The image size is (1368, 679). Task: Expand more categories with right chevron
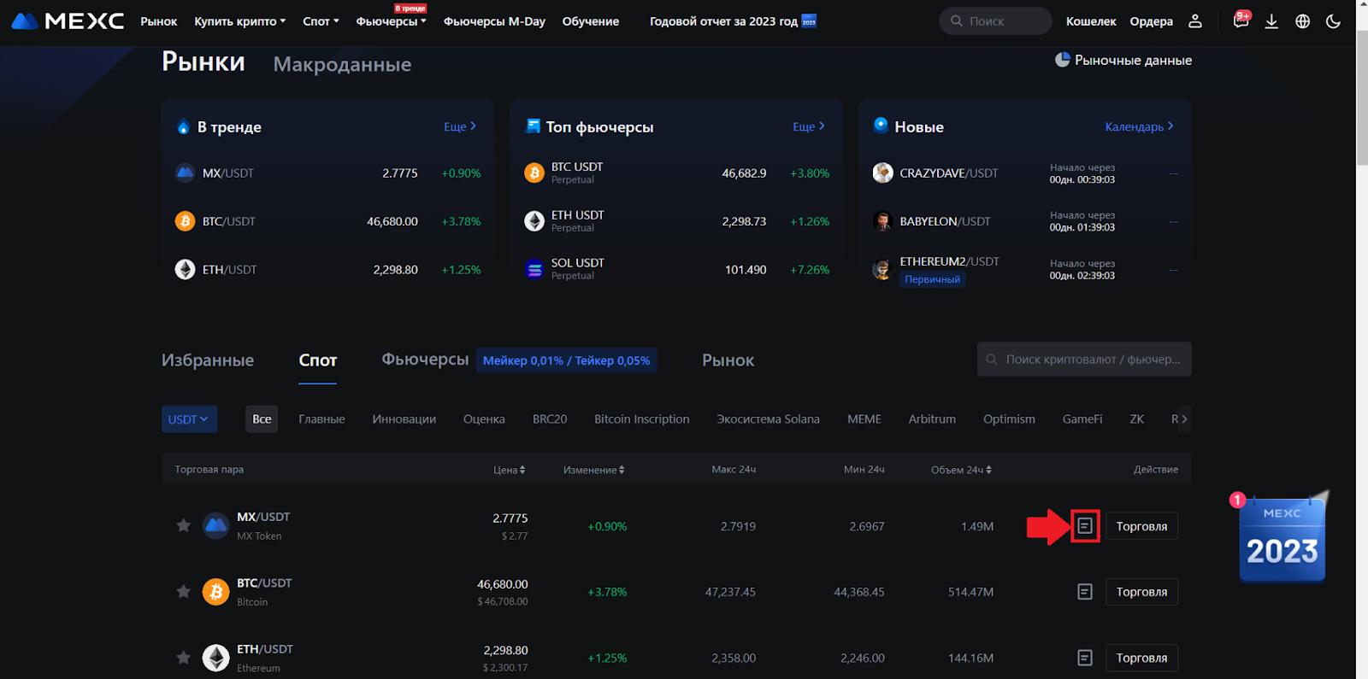(x=1184, y=419)
